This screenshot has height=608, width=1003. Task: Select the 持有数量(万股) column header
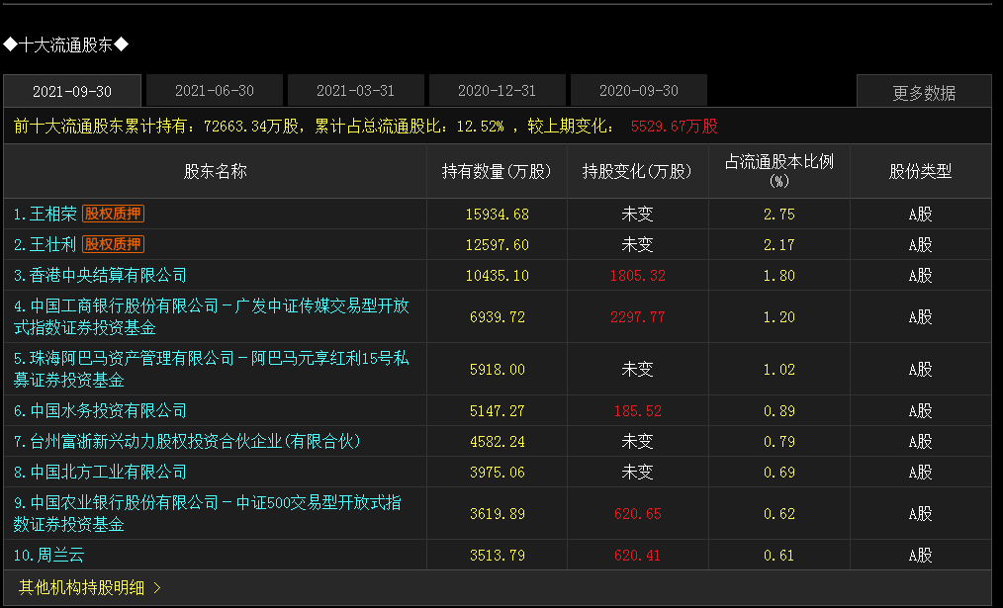tap(497, 171)
